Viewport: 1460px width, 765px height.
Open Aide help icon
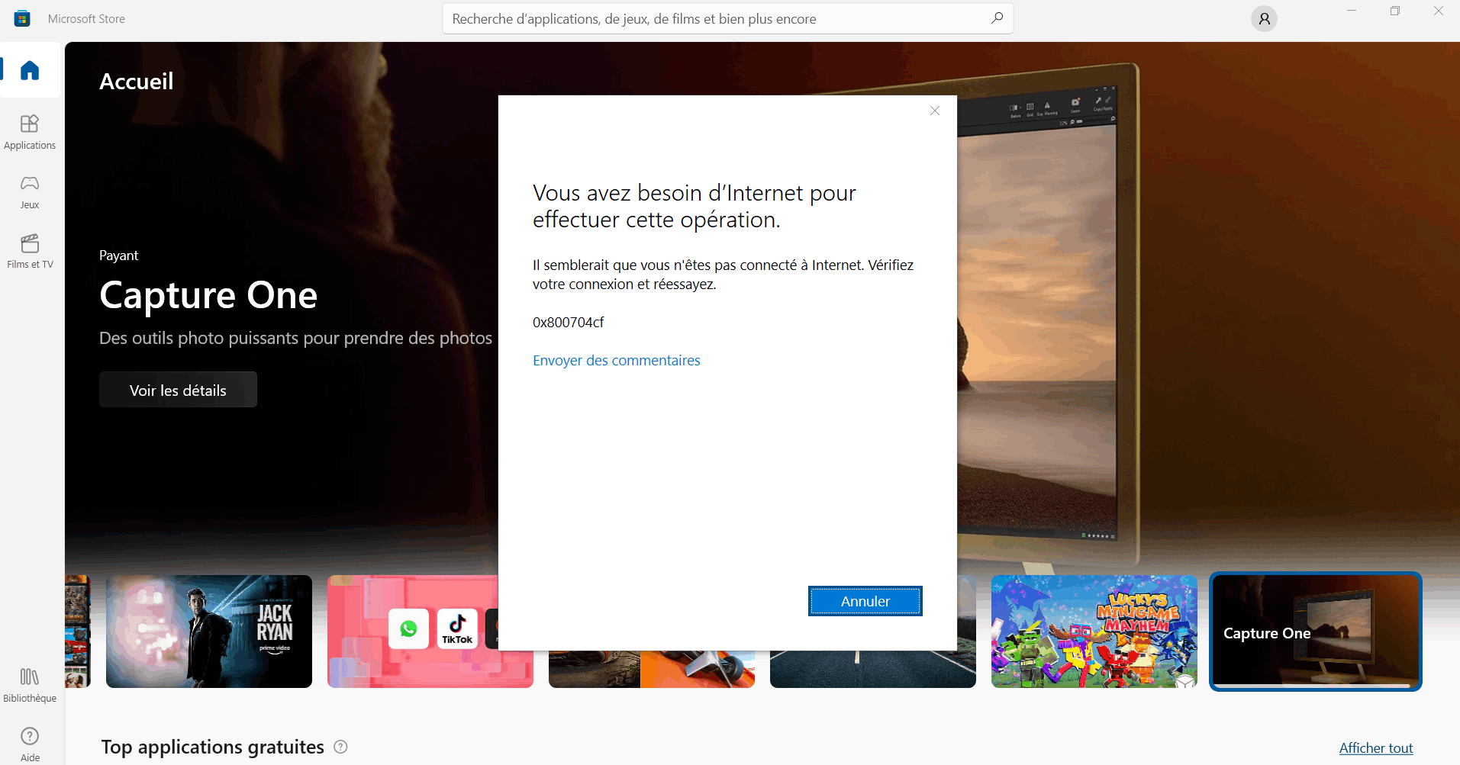click(x=30, y=744)
